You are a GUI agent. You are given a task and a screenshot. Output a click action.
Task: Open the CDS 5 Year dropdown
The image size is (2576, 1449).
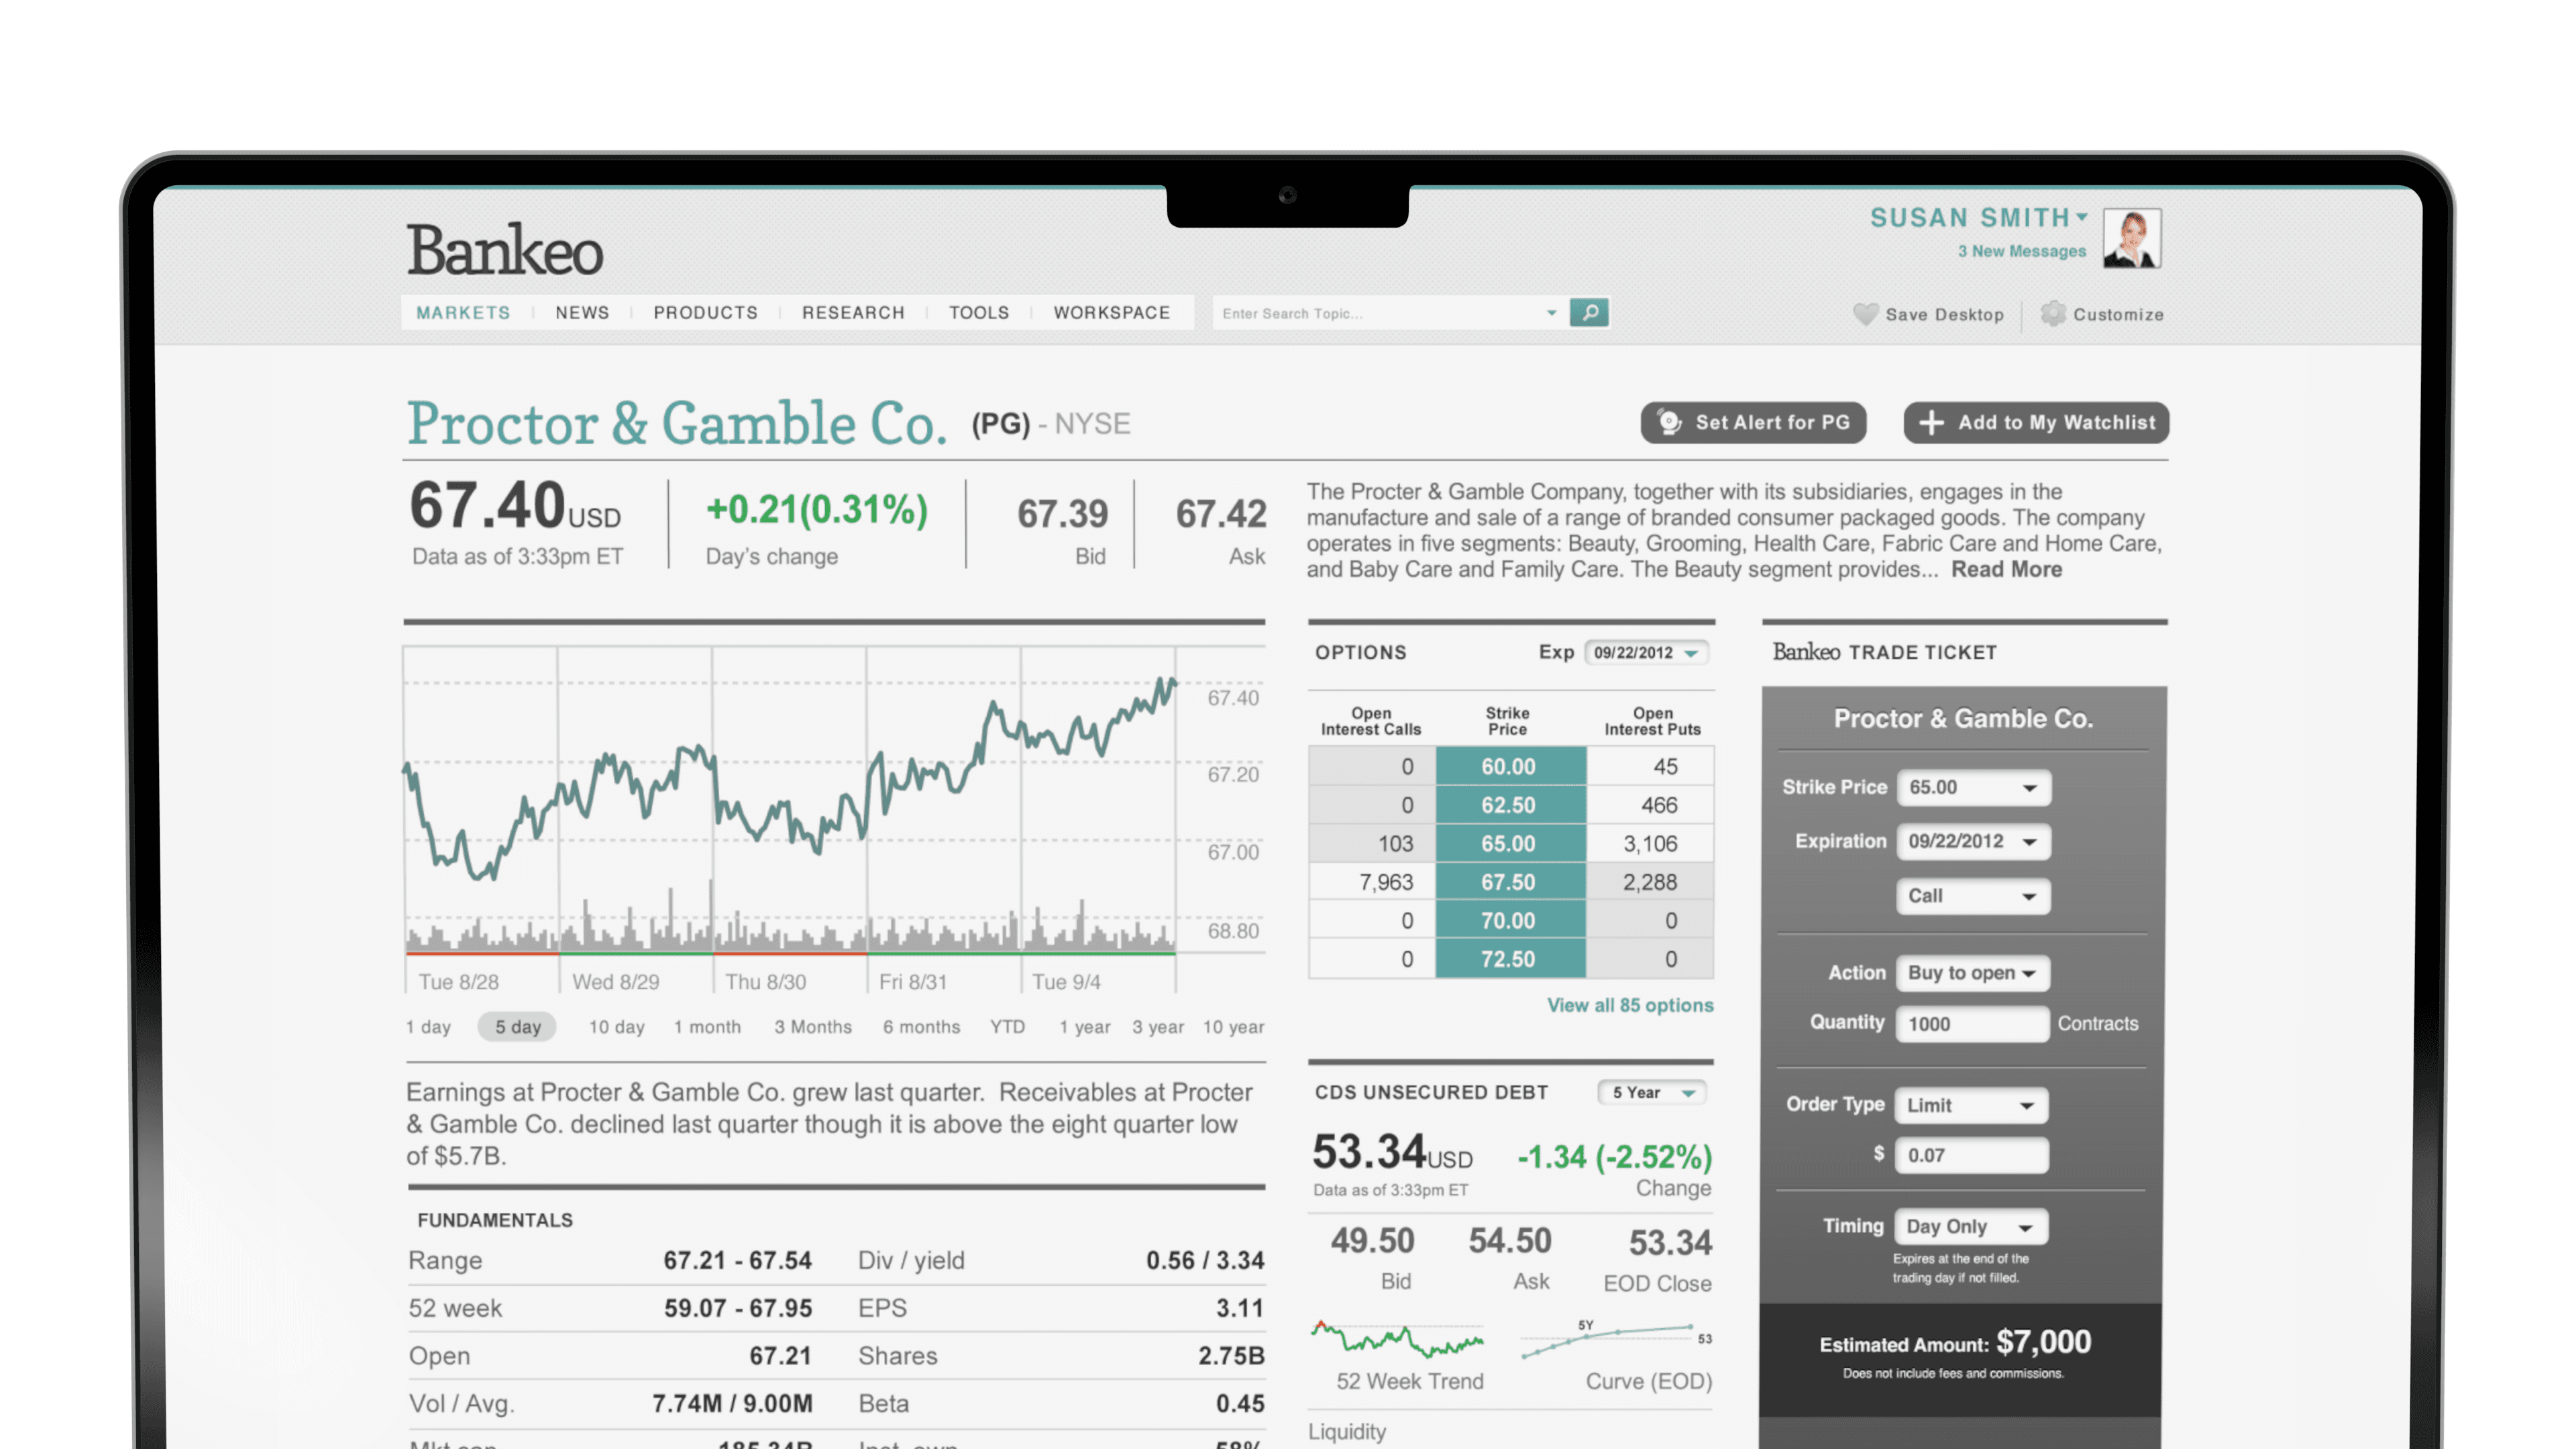[1652, 1092]
